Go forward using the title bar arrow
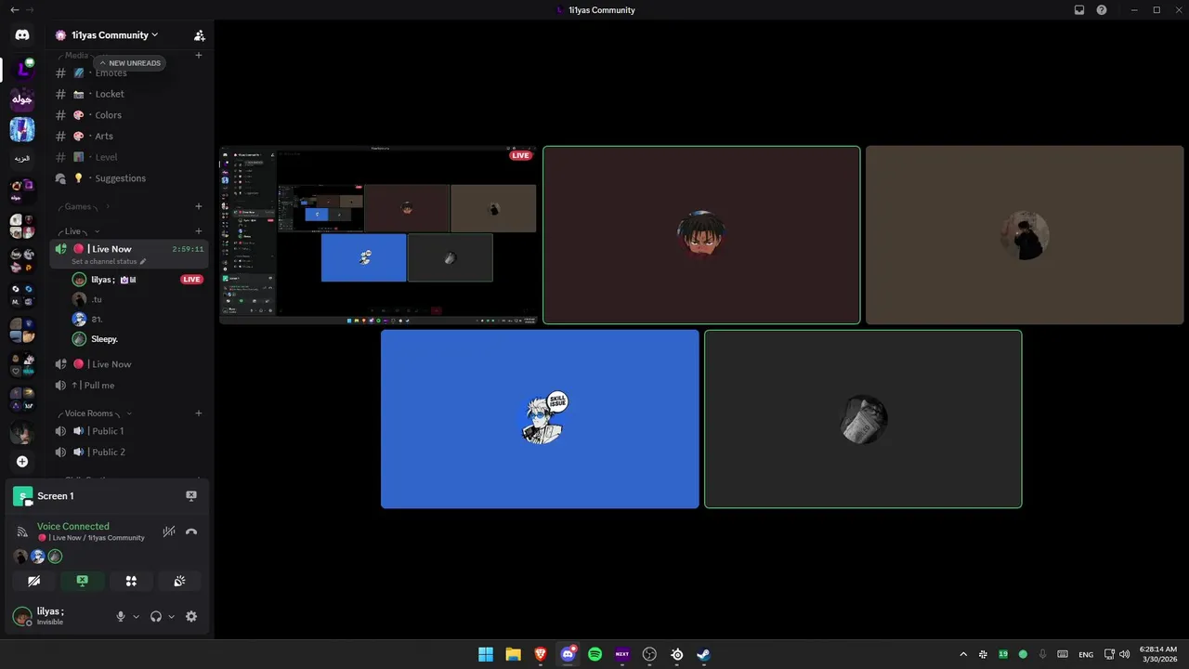The height and width of the screenshot is (669, 1189). 31,10
